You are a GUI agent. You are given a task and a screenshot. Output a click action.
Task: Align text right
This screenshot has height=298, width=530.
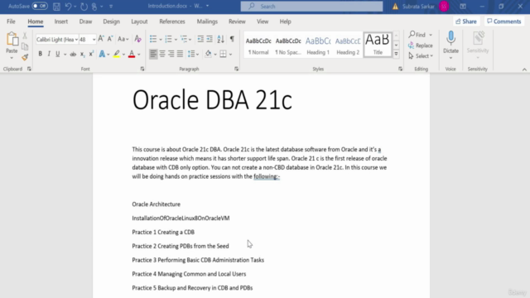click(171, 54)
